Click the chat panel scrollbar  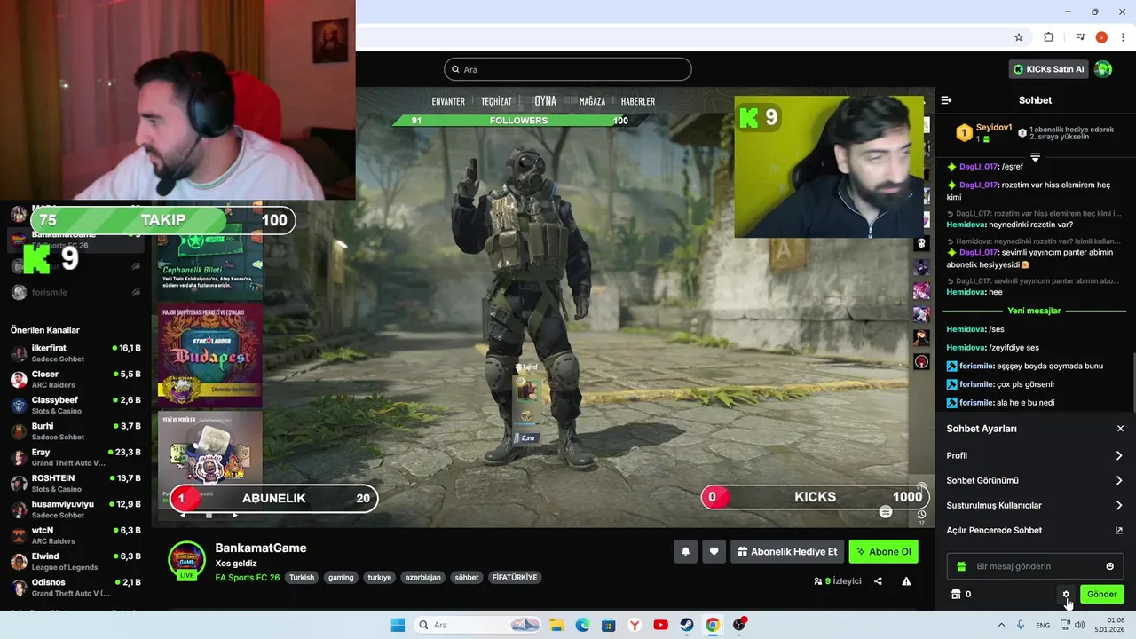tap(1133, 382)
